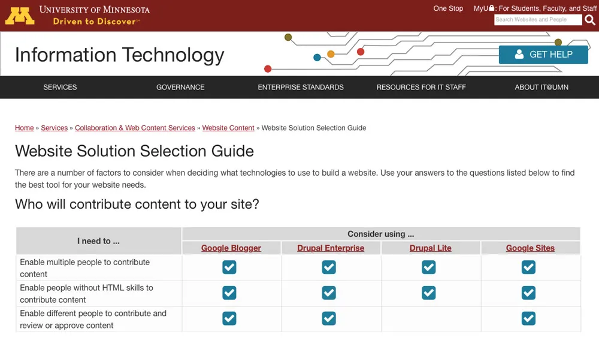The width and height of the screenshot is (599, 340).
Task: Open the One Stop link
Action: tap(448, 8)
